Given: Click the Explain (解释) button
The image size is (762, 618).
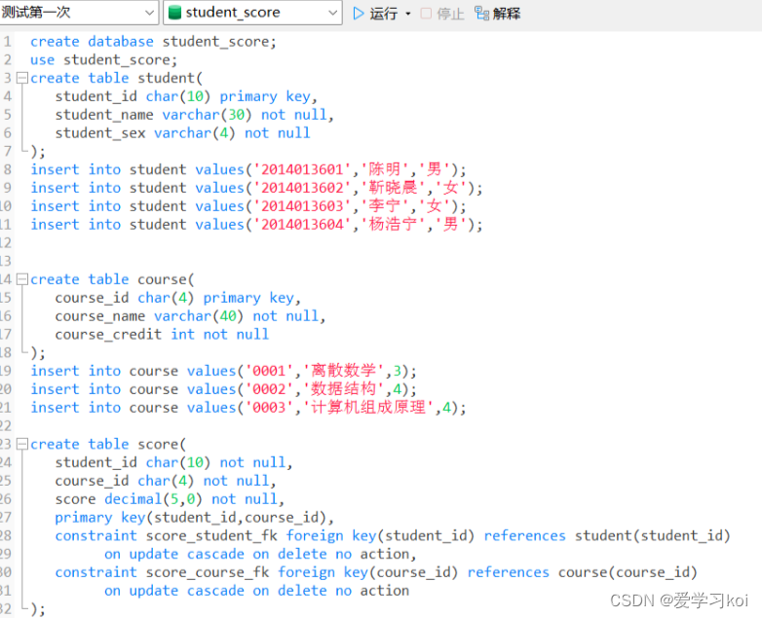Looking at the screenshot, I should tap(497, 13).
